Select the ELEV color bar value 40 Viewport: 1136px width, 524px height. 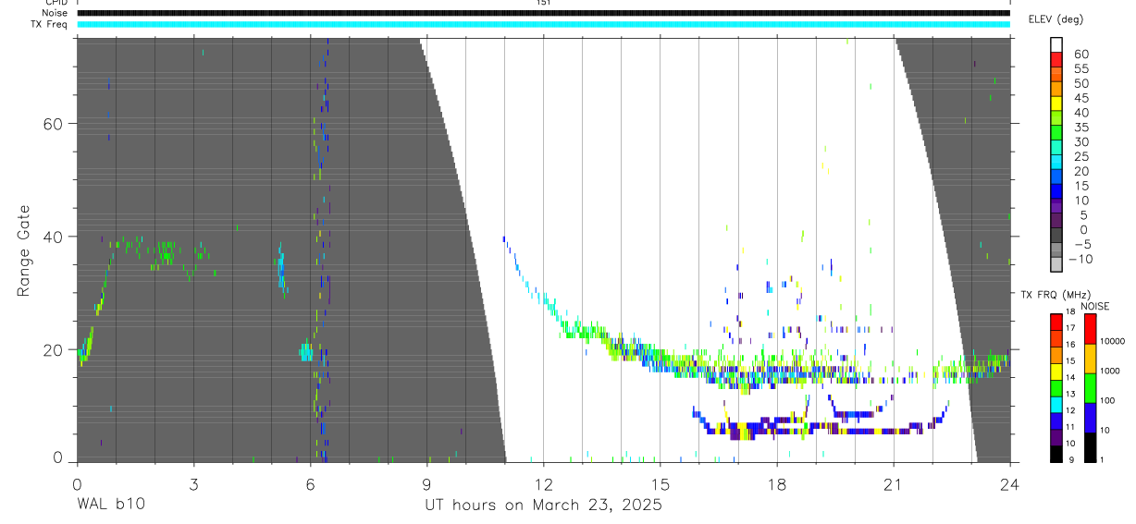pos(1080,113)
